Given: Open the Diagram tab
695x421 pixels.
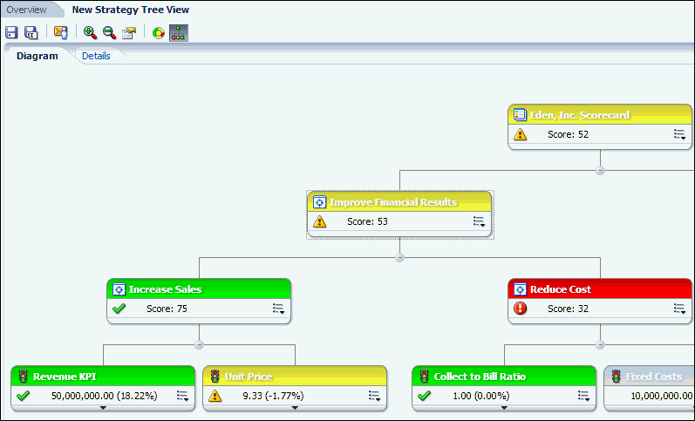Looking at the screenshot, I should coord(37,56).
